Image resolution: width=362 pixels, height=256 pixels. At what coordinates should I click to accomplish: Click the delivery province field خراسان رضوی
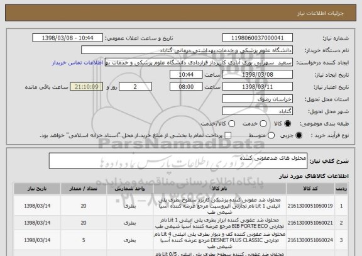[258, 99]
